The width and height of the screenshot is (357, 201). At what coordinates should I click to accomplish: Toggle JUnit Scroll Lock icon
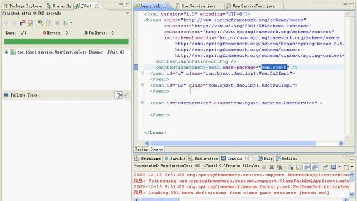[x=31, y=23]
